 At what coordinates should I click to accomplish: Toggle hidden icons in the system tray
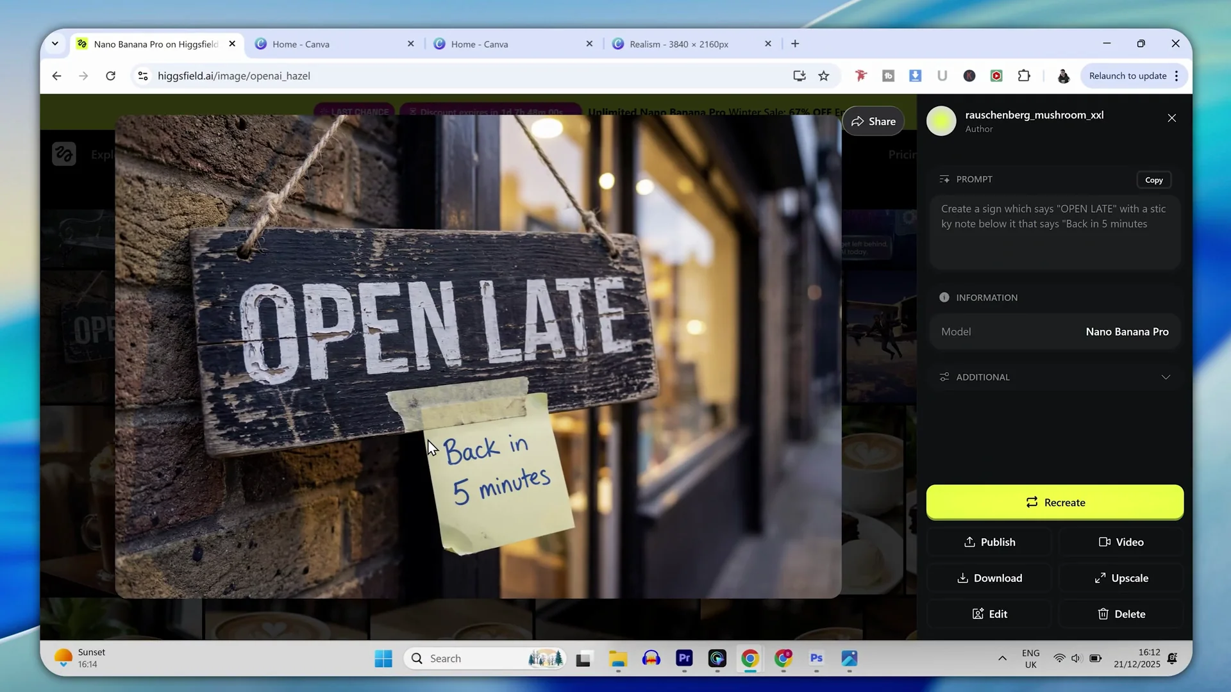click(x=1001, y=658)
